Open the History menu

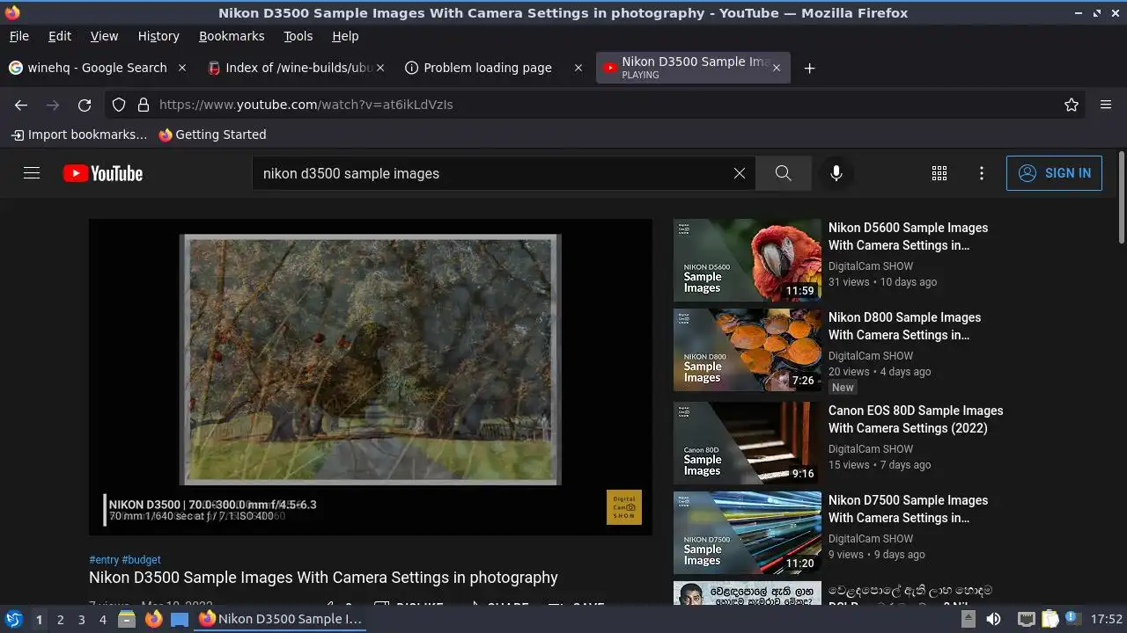[158, 36]
